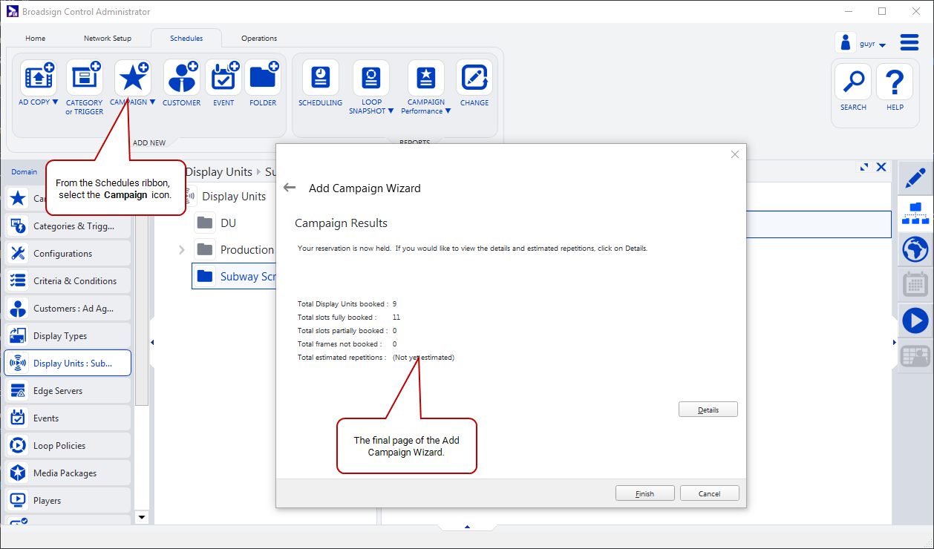Select the Schedules ribbon tab

coord(186,39)
